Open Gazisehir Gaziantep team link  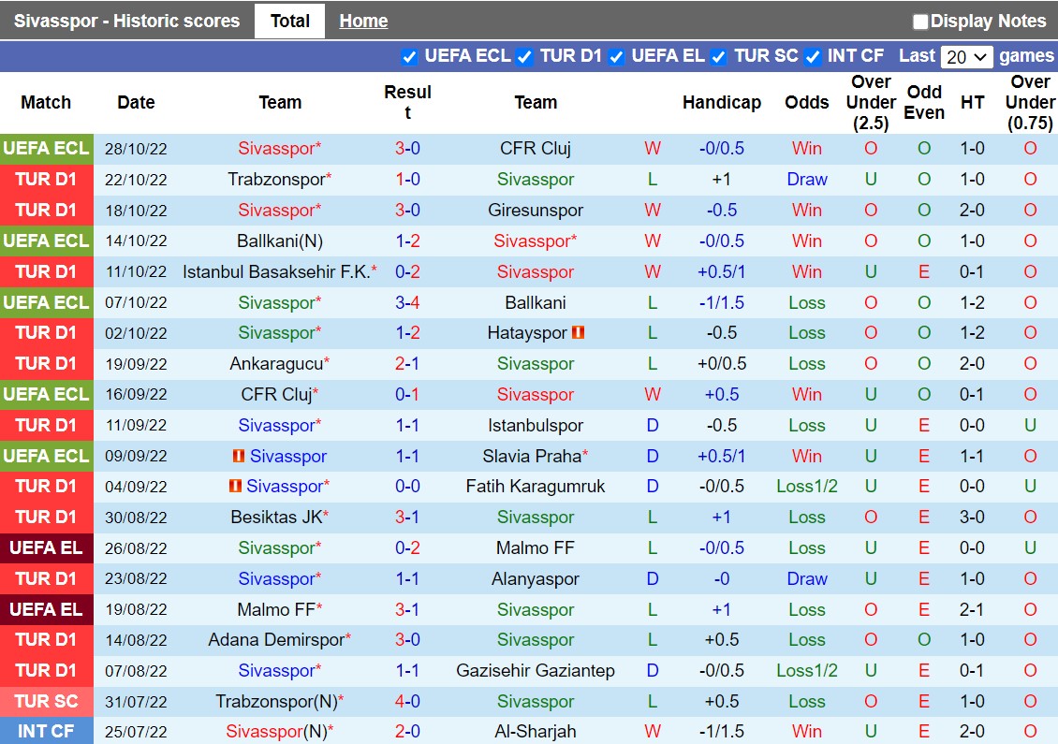coord(535,670)
